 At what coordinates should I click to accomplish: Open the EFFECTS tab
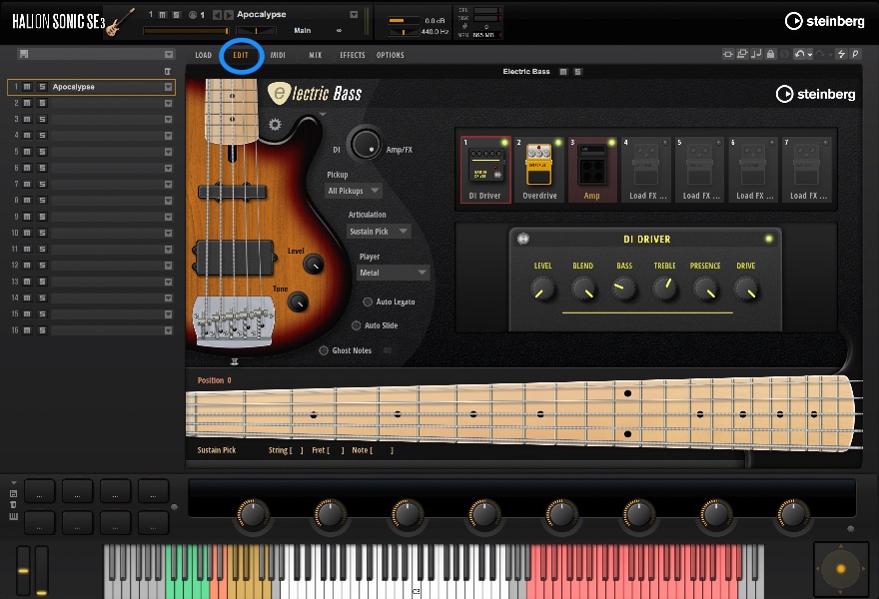point(352,55)
